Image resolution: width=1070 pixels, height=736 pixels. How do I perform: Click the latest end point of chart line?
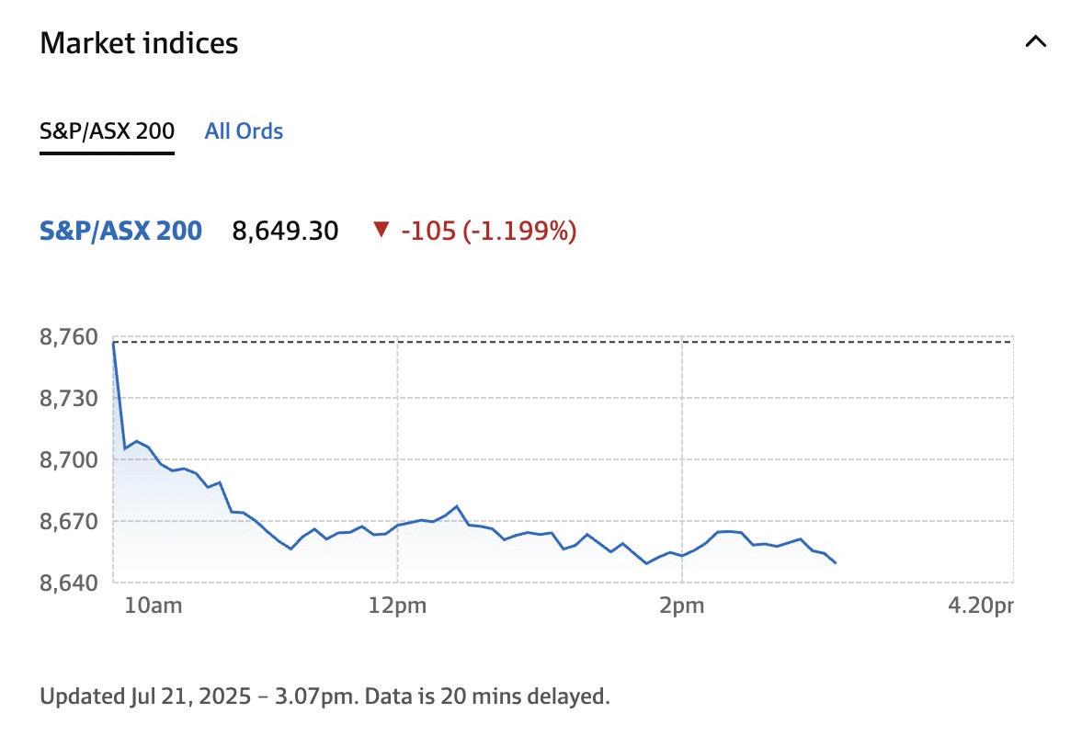[835, 562]
